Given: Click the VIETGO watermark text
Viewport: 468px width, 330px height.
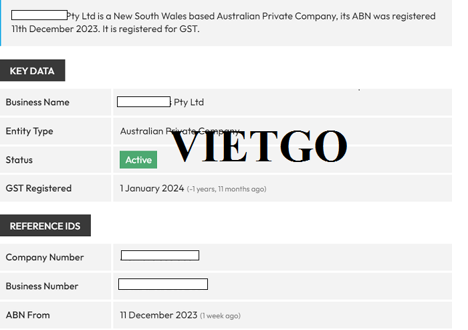Looking at the screenshot, I should coord(259,146).
